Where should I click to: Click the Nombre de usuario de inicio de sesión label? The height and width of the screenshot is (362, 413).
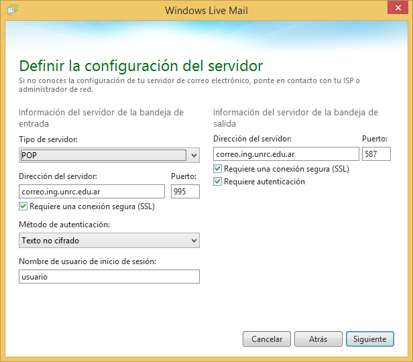point(87,261)
